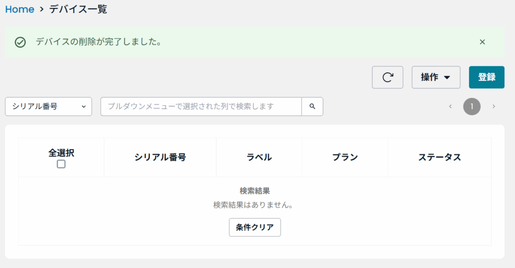Click the シリアル番号 table column header

160,157
